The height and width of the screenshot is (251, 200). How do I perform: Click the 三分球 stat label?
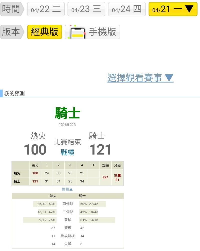coord(68,212)
